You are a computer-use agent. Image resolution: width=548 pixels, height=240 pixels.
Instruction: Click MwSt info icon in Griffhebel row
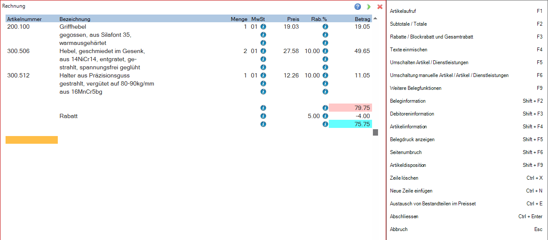(263, 27)
